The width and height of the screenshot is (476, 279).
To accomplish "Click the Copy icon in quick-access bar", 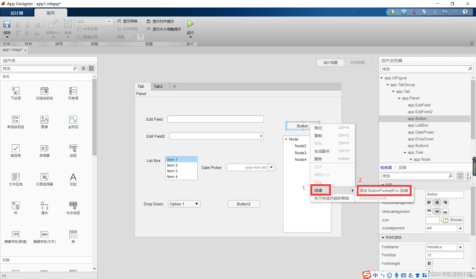I will (x=424, y=12).
